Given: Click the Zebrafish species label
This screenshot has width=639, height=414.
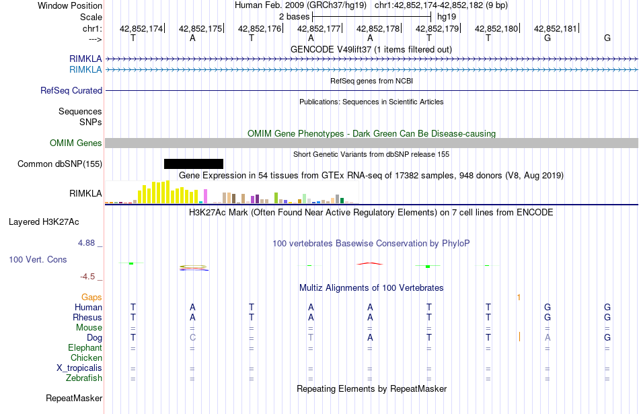Looking at the screenshot, I should [x=84, y=378].
